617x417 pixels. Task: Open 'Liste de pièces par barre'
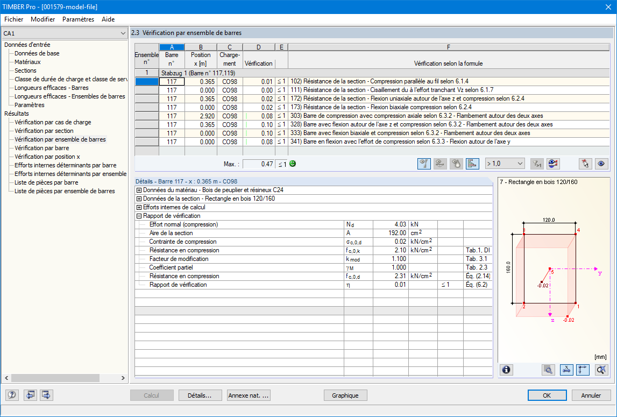click(x=46, y=183)
